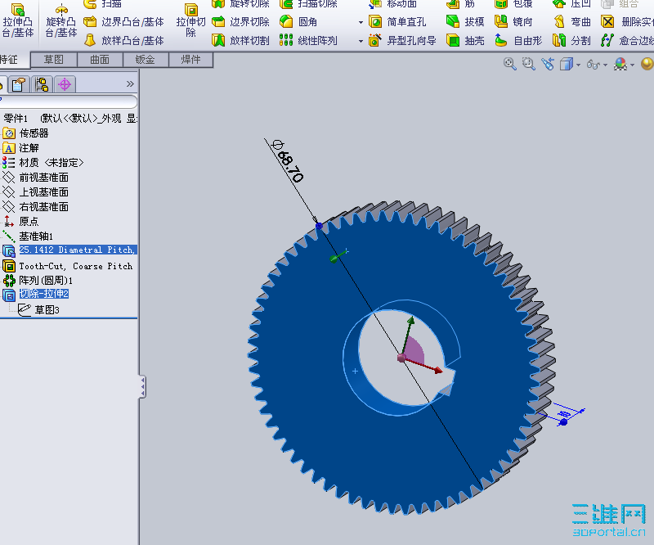
Task: Collapse the feature tree panel handle
Action: coord(142,387)
